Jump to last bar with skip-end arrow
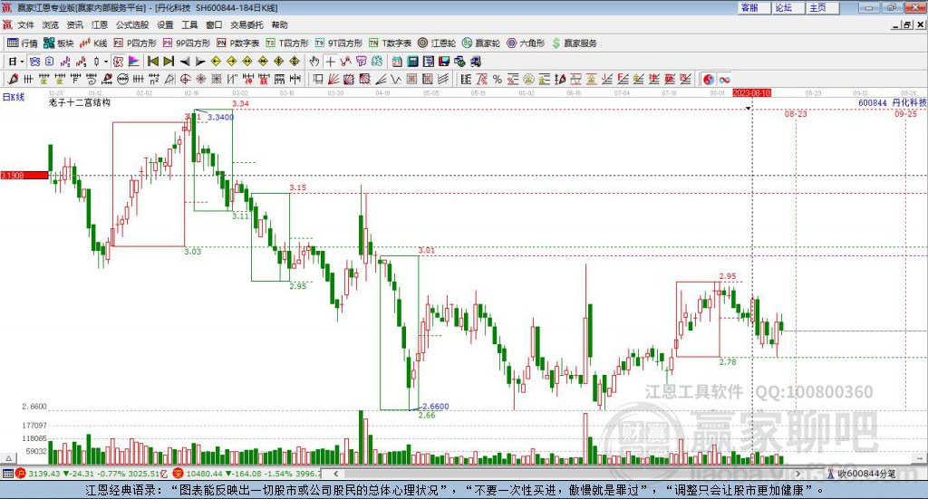Screen dimensions: 928x499 coord(169,62)
